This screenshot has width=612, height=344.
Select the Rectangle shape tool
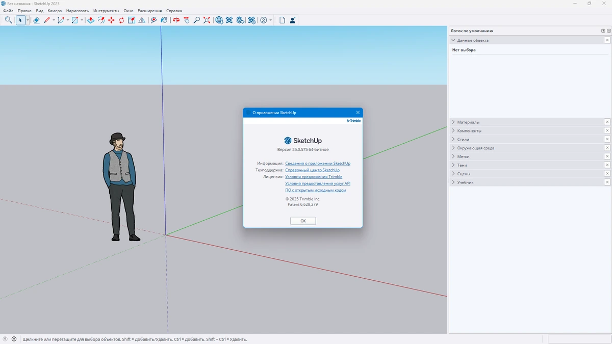(x=75, y=20)
